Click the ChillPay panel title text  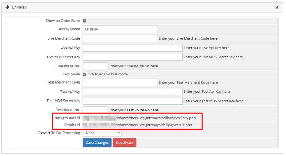pos(19,7)
